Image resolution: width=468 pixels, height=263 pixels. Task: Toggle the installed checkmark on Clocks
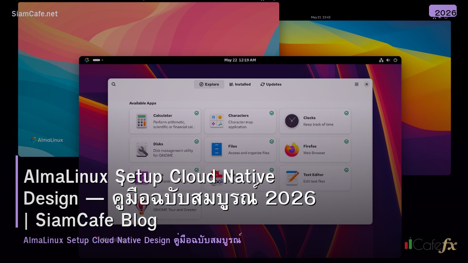[x=346, y=113]
